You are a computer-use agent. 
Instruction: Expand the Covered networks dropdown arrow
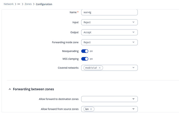click(133, 68)
